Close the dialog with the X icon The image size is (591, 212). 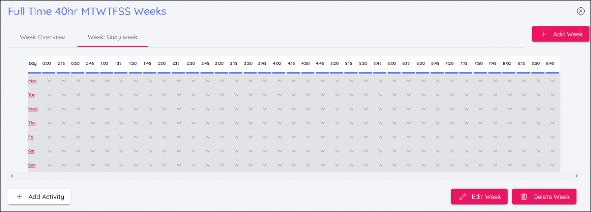pyautogui.click(x=580, y=11)
